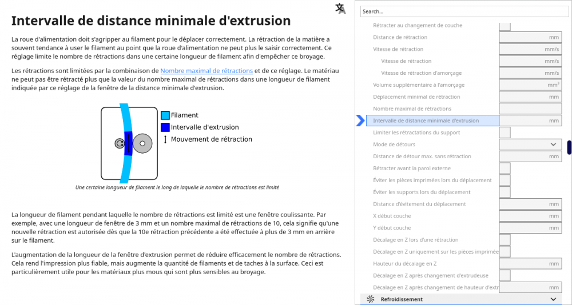This screenshot has height=305, width=572.
Task: Click the page title Intervalle de distance minimale d'extrusion
Action: click(x=151, y=21)
